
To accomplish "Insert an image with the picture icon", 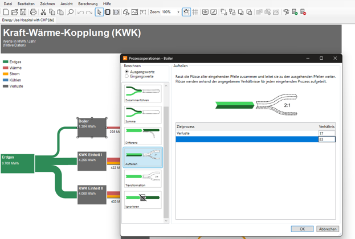I will [134, 12].
